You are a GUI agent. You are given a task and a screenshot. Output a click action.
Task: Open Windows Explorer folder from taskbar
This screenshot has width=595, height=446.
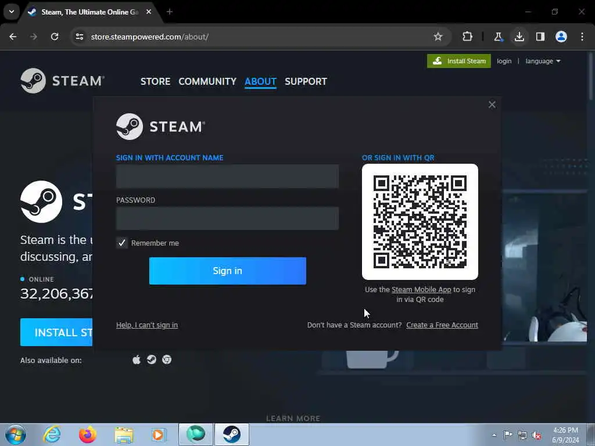click(124, 434)
